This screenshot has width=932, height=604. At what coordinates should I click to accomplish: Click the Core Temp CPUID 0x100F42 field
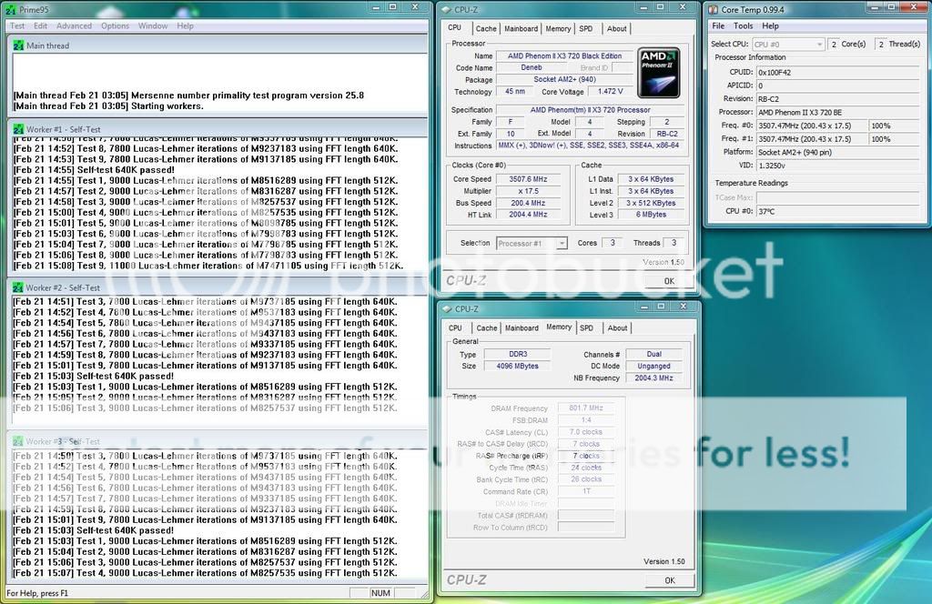(838, 73)
